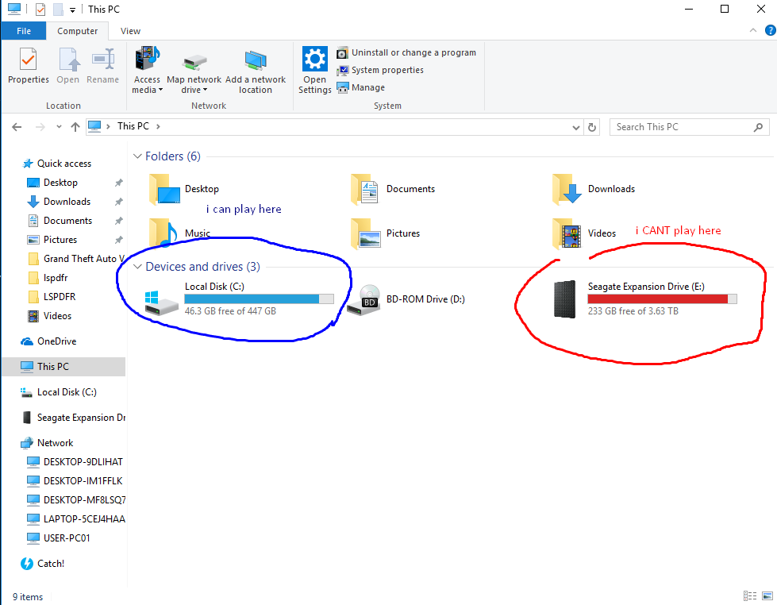Open network computer DESKTOP-9DLIHAT

[83, 462]
